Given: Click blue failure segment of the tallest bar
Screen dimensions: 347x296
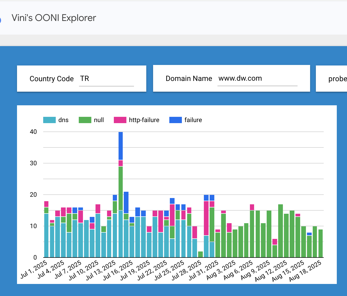Looking at the screenshot, I should coord(121,146).
